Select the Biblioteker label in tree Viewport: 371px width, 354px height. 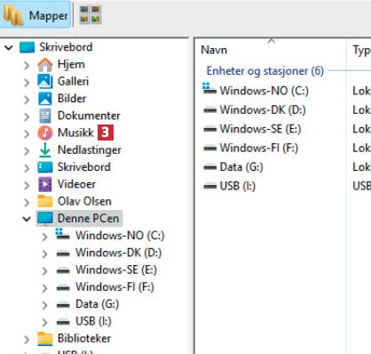(x=84, y=338)
